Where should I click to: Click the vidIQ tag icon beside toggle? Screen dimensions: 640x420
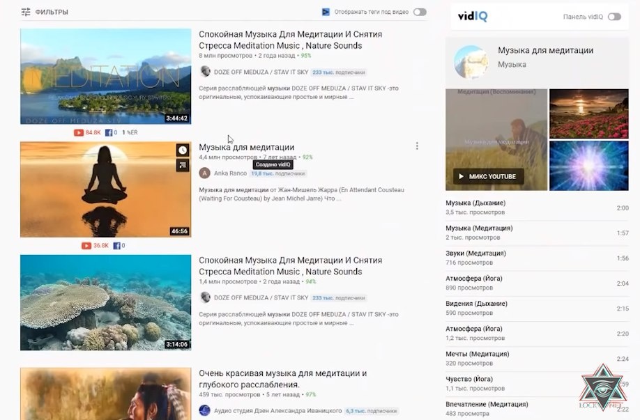(326, 12)
